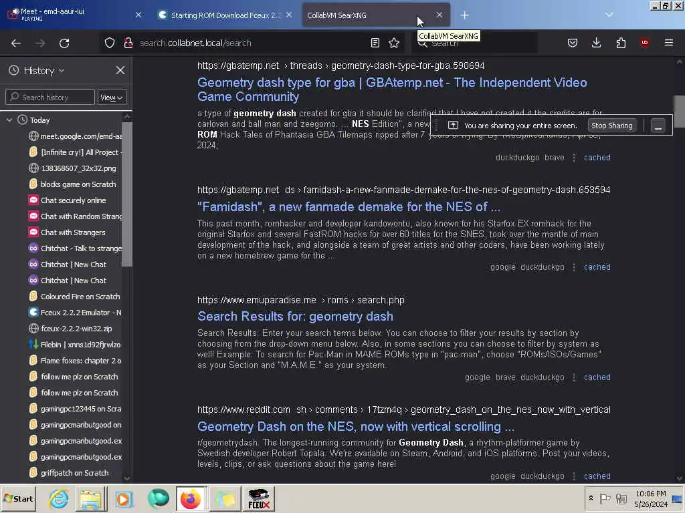Click the Search history field
Image resolution: width=685 pixels, height=513 pixels.
tap(50, 98)
